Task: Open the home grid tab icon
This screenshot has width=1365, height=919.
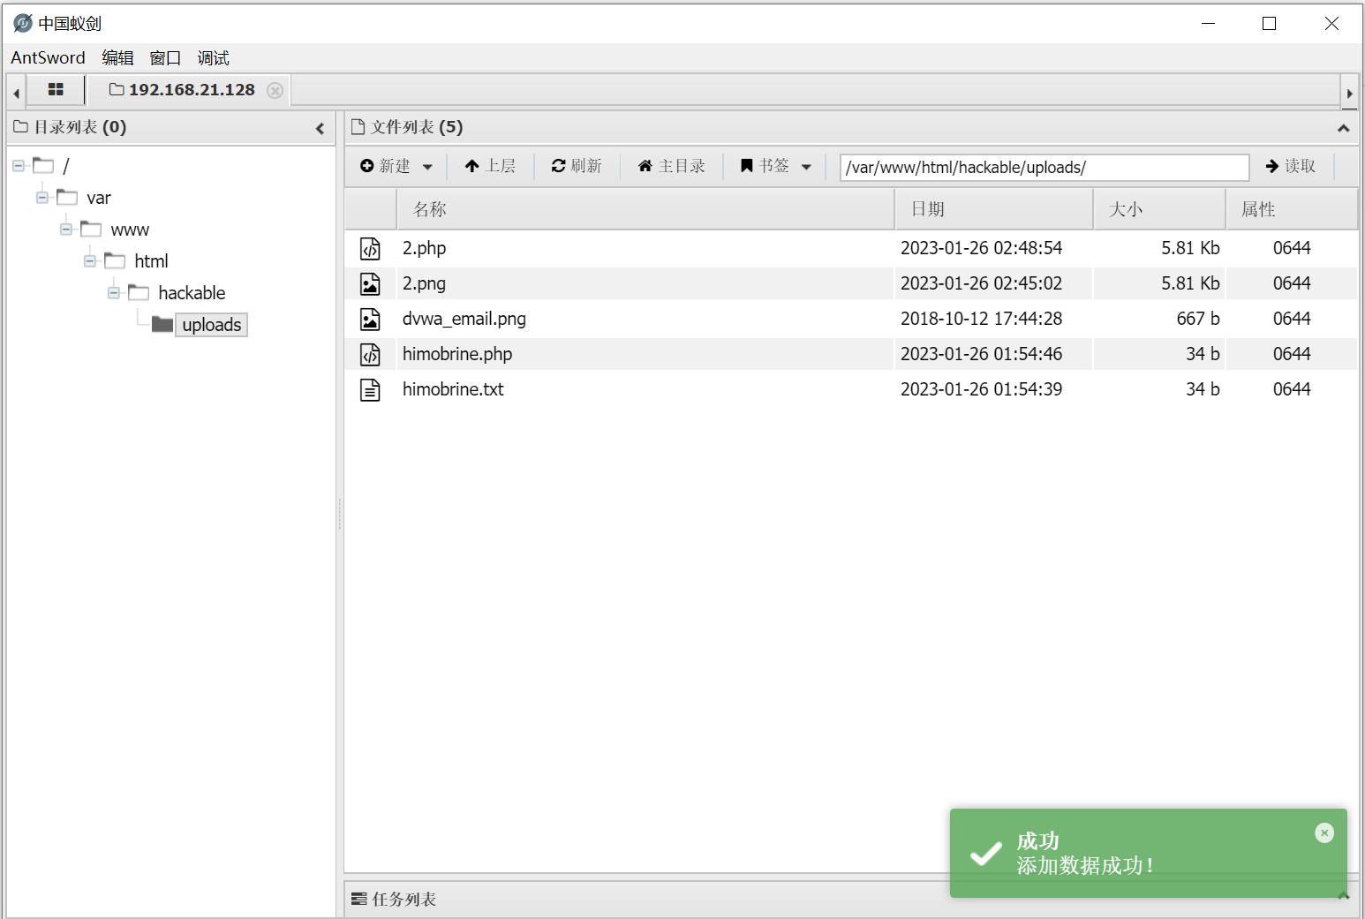Action: 56,90
